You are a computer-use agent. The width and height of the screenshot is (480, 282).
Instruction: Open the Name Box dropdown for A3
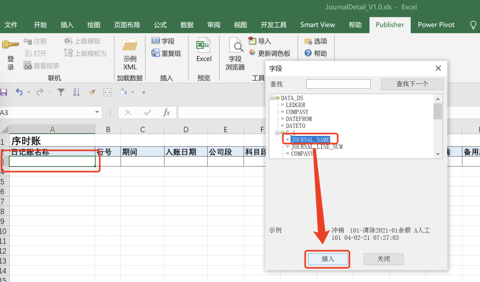(x=97, y=112)
